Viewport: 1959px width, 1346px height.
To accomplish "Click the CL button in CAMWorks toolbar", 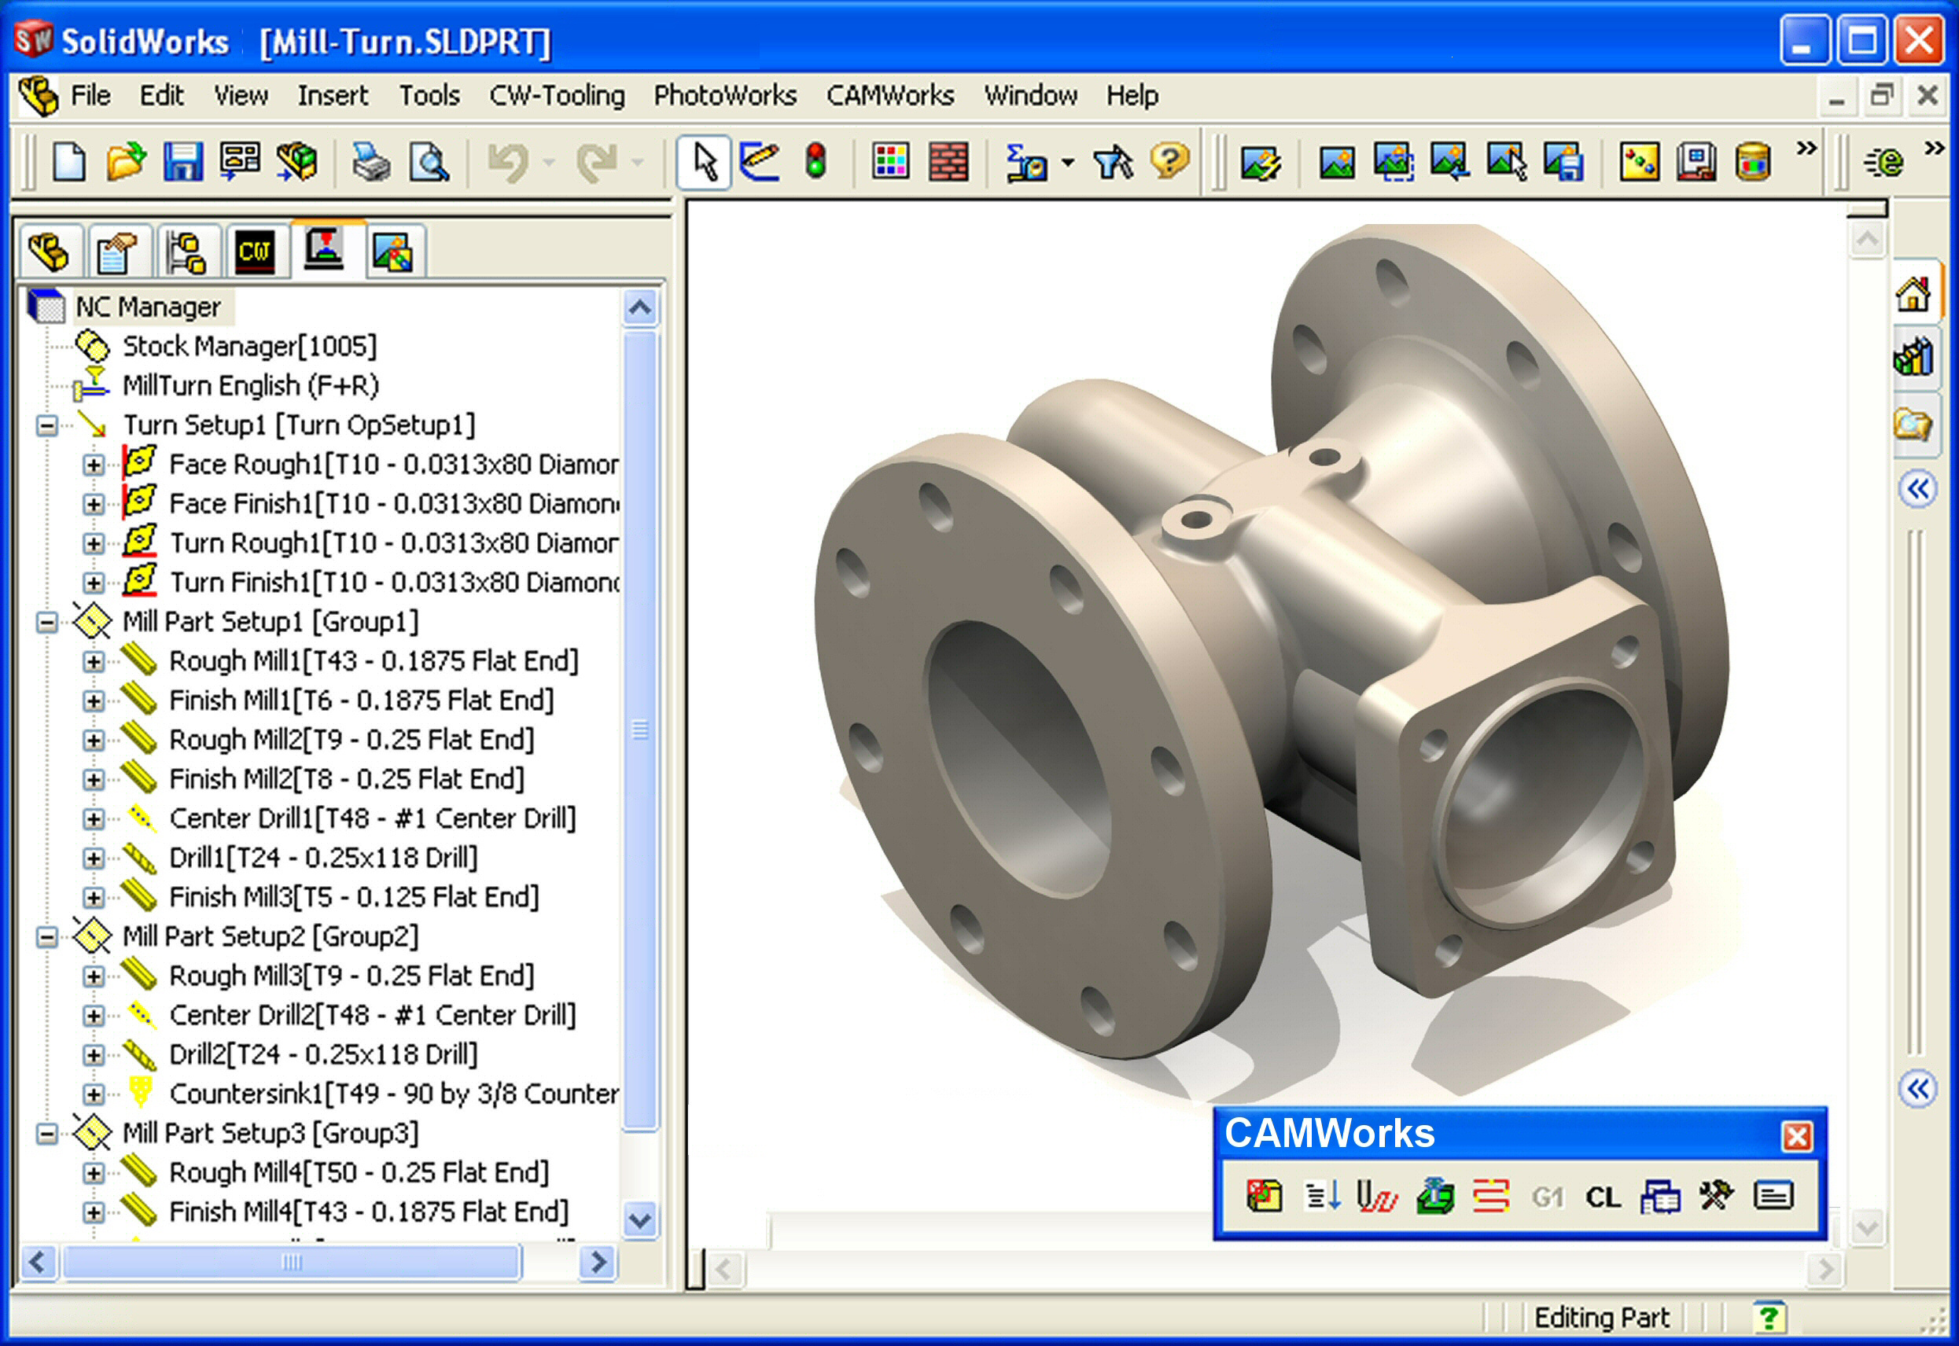I will point(1602,1197).
